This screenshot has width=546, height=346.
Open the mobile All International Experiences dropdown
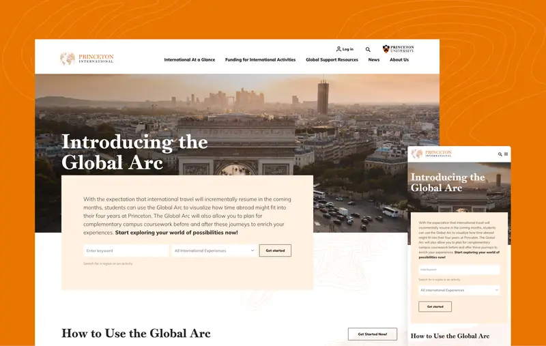[x=459, y=290]
